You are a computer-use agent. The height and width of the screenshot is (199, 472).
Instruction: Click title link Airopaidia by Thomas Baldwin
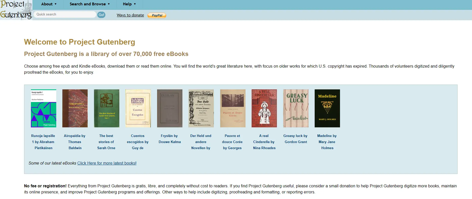(x=75, y=142)
